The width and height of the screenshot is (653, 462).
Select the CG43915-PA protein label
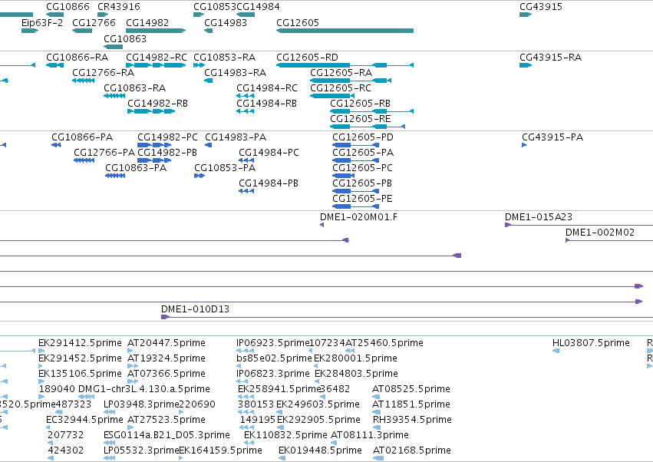coord(552,137)
